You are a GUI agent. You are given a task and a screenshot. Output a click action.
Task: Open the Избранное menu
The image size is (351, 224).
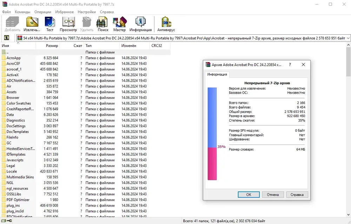click(65, 12)
